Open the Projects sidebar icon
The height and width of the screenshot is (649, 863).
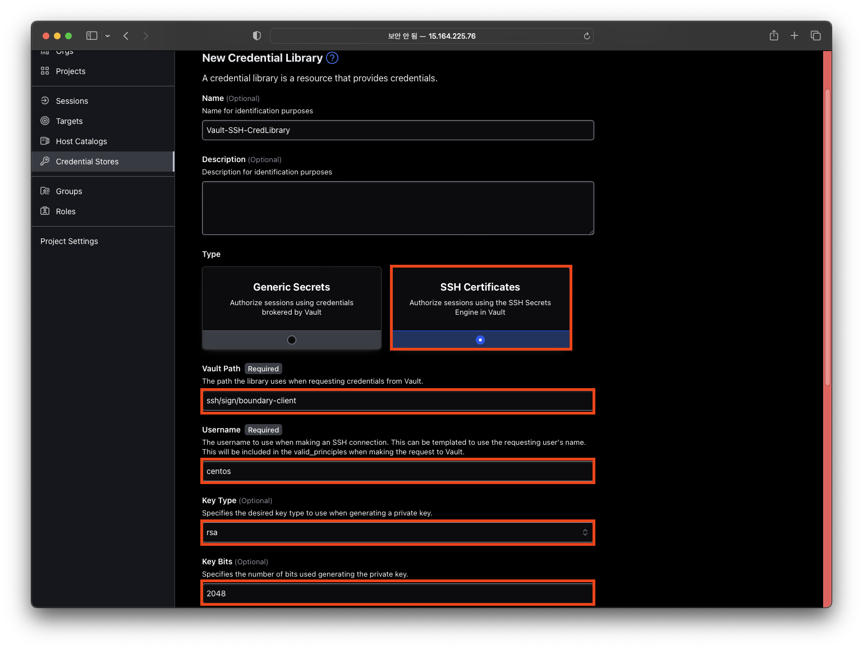point(45,71)
